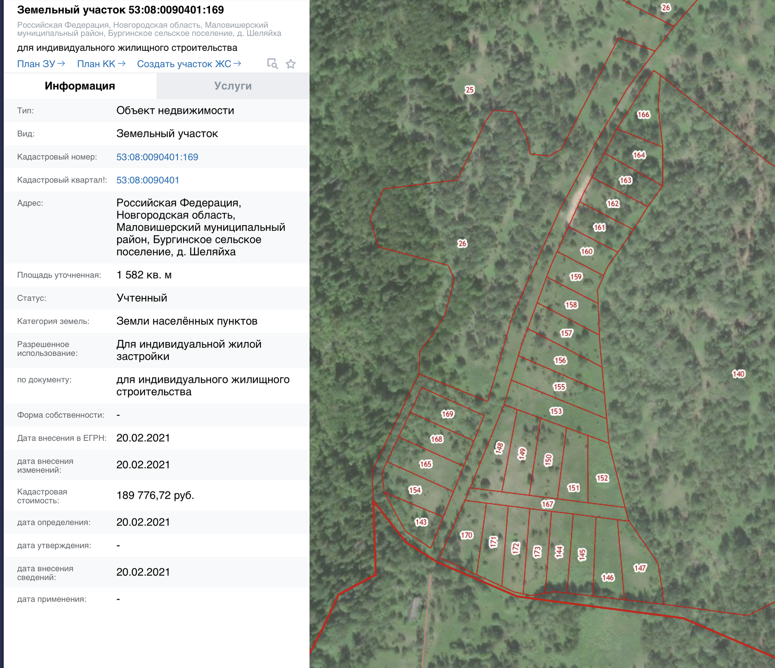Select parcel 169 on the map
Screen dimensions: 775x668
point(447,414)
